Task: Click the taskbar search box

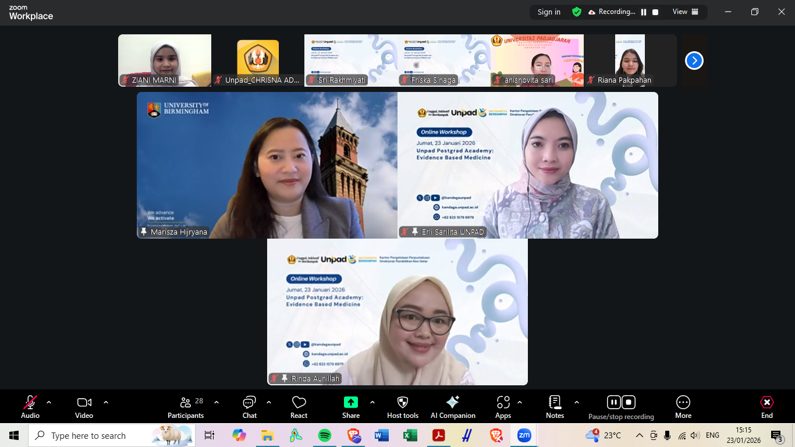Action: pyautogui.click(x=112, y=435)
